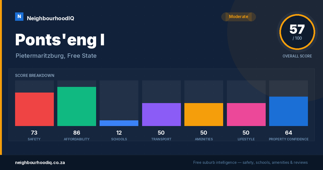Click Pietermaritzburg, Free State location text

(56, 56)
